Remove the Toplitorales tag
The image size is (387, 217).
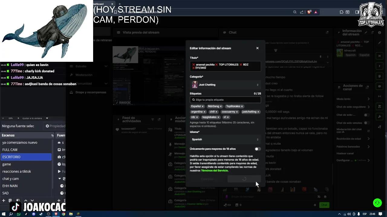click(x=242, y=106)
